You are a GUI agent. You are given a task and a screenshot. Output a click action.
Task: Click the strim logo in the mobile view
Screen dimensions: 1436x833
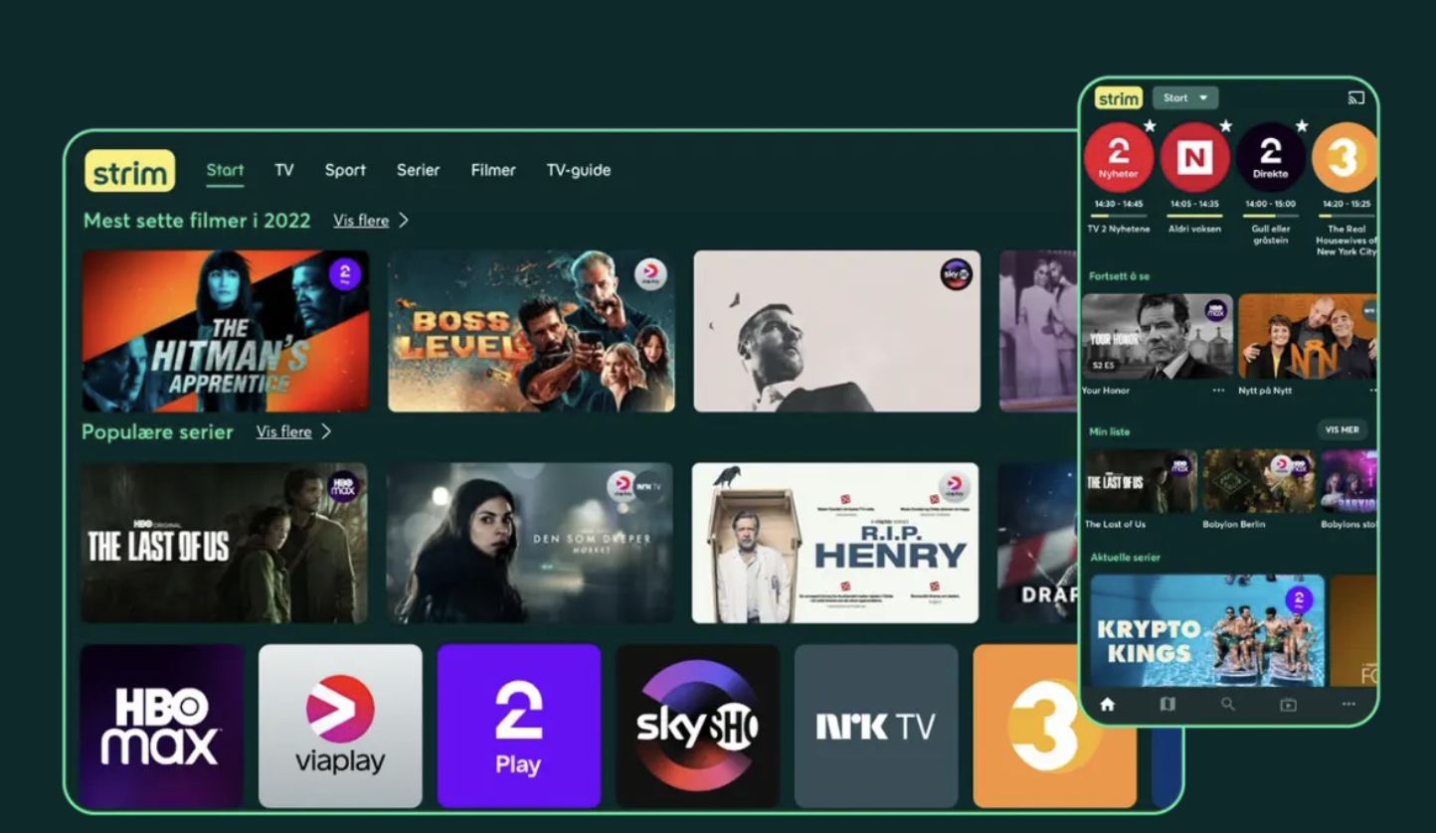pyautogui.click(x=1119, y=98)
